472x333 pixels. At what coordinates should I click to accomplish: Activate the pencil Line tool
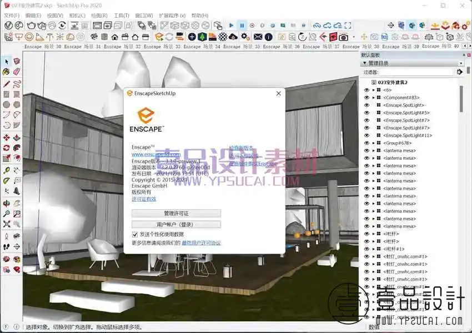tap(7, 84)
